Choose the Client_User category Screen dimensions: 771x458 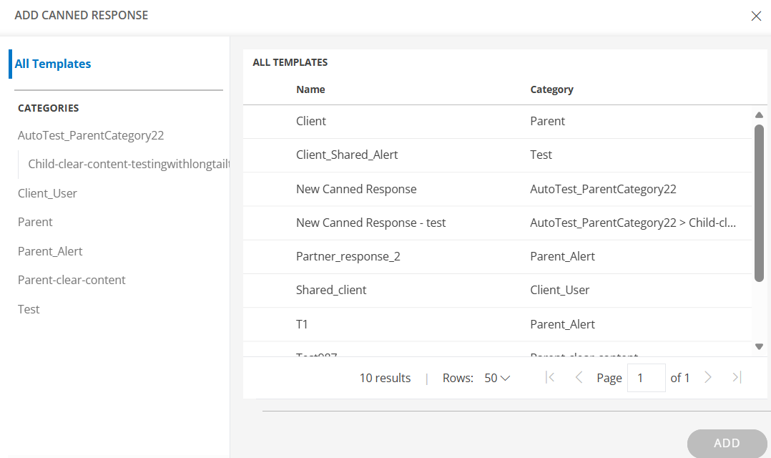[47, 193]
